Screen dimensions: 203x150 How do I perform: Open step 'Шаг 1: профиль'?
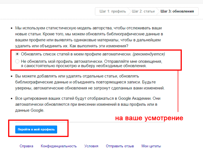pos(113,11)
